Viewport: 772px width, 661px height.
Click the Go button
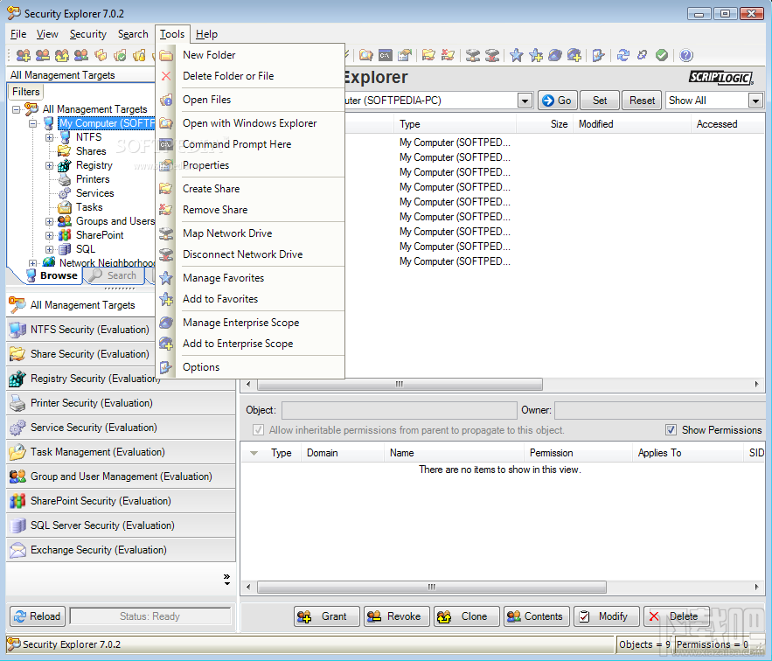558,101
